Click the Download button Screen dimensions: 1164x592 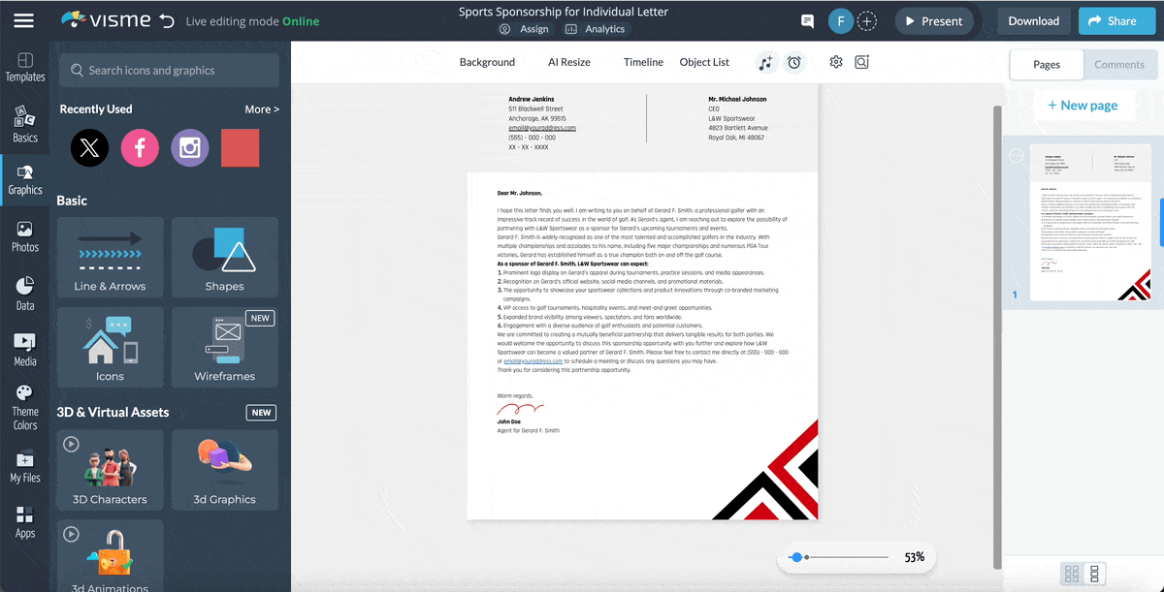click(1034, 19)
